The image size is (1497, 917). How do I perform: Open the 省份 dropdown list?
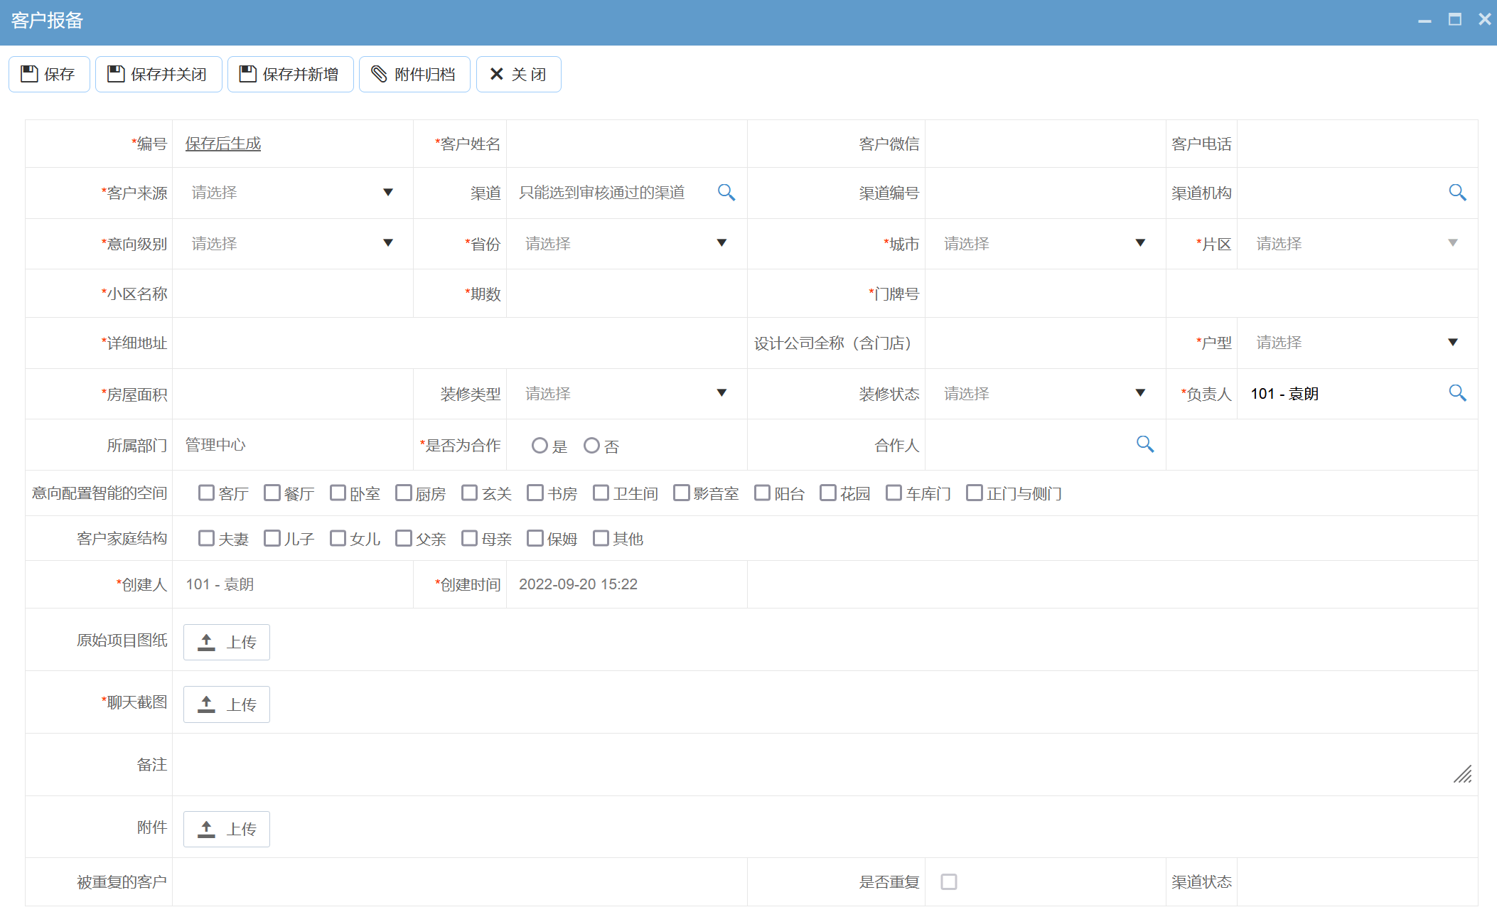(x=721, y=243)
